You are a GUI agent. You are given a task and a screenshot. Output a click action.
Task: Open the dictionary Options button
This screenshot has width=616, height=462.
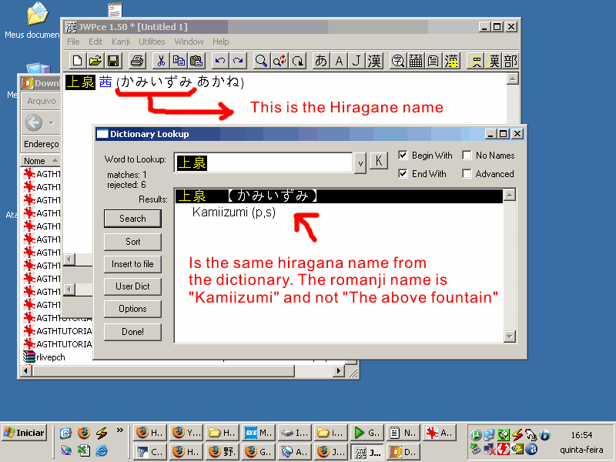pos(132,309)
